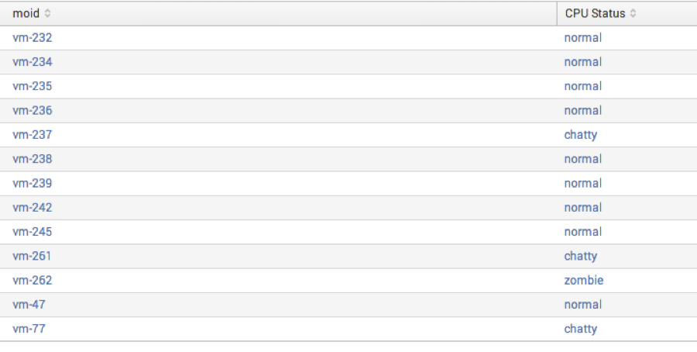Click chatty status in vm-77 row
This screenshot has height=352, width=697.
point(581,329)
